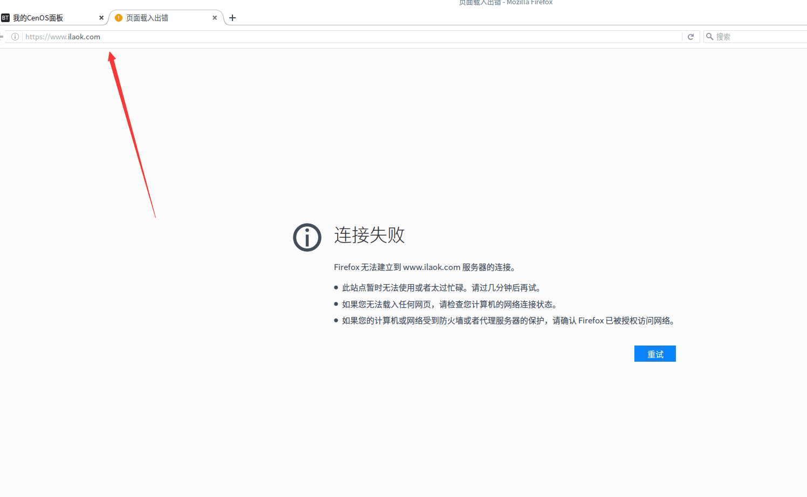
Task: Switch to the 页面载入出错 tab
Action: [x=166, y=18]
